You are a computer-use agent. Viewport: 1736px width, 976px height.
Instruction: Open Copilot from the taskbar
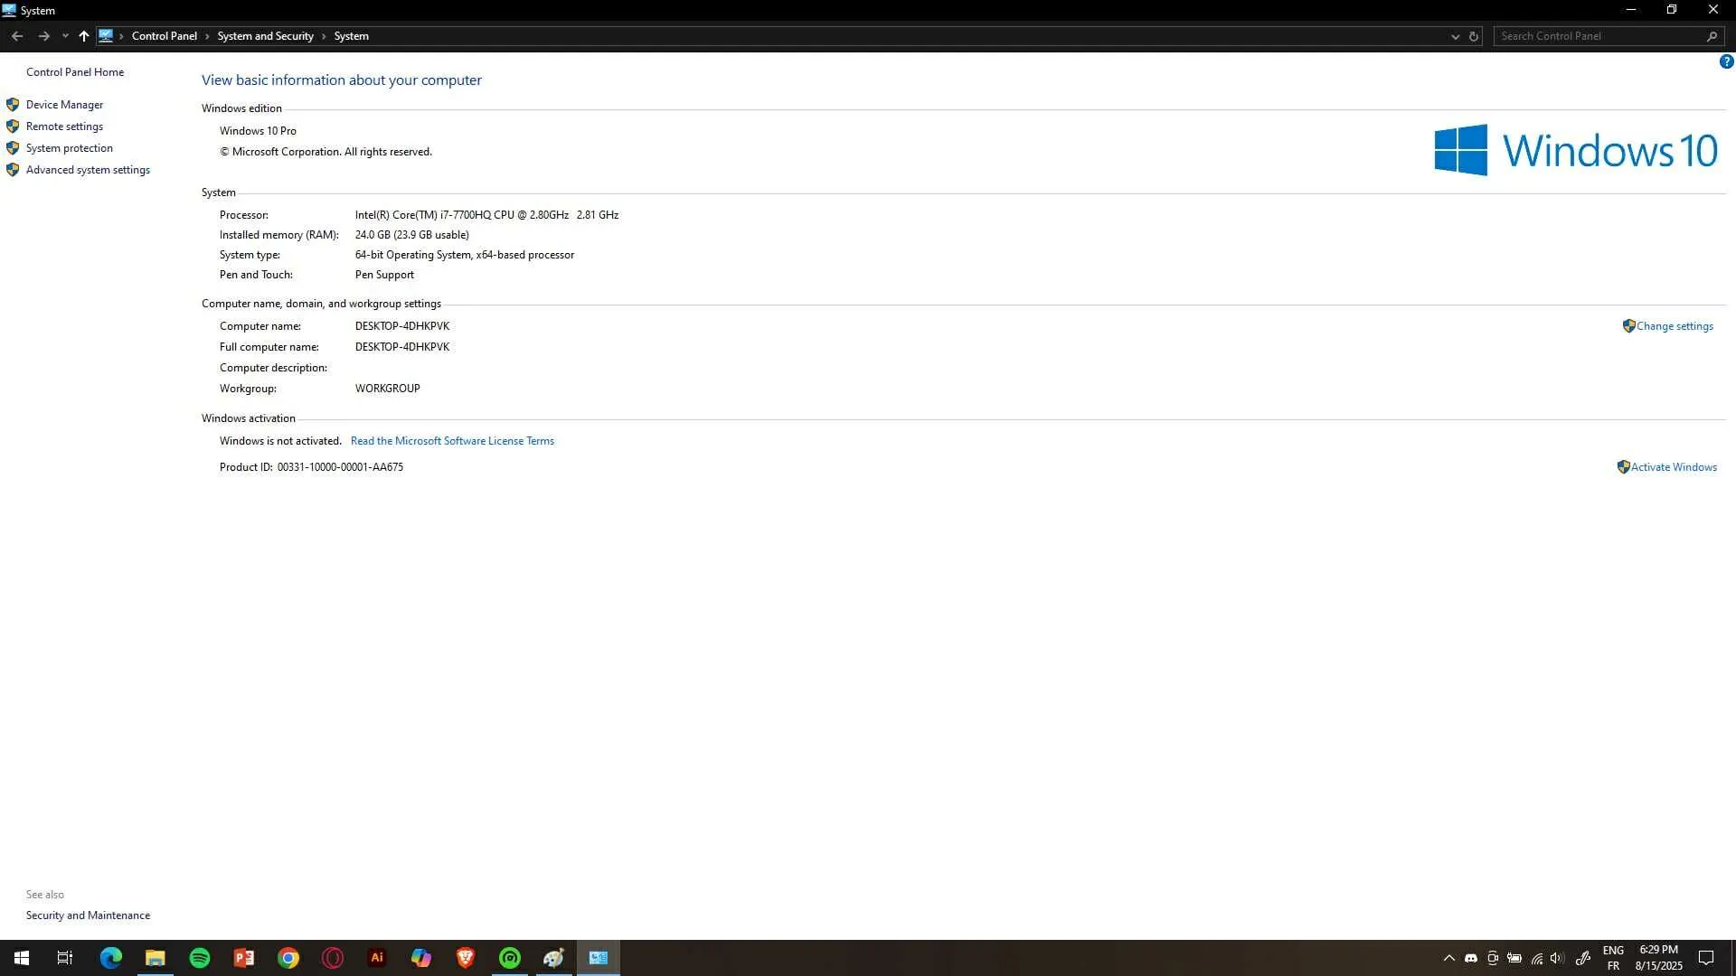tap(420, 958)
